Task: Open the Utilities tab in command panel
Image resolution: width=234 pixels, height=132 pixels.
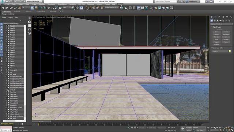Action: [x=231, y=17]
